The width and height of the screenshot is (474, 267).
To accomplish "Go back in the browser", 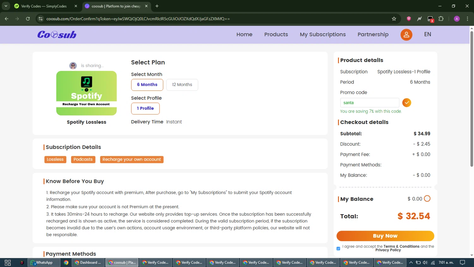I will coord(7,19).
